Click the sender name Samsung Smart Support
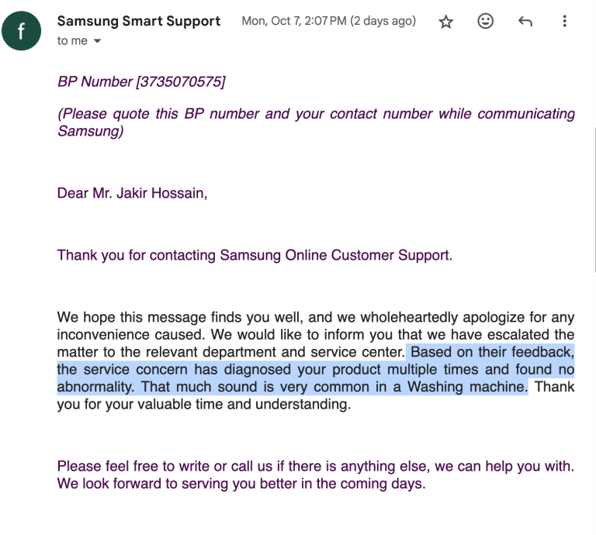Screen dimensions: 596x535 click(x=139, y=21)
